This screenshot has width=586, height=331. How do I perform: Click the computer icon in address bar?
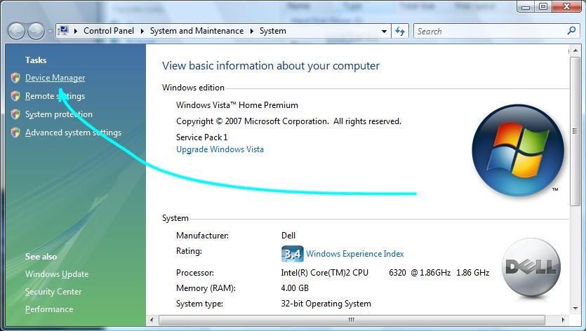click(x=64, y=31)
